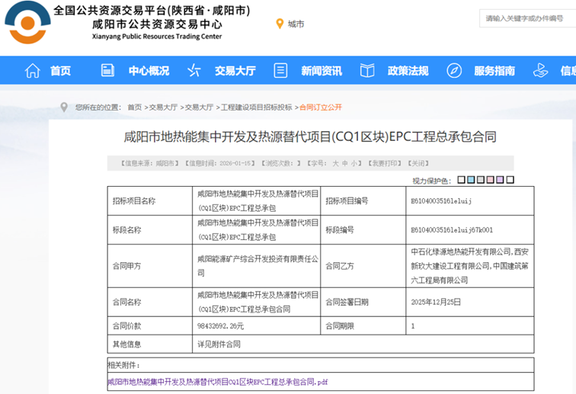This screenshot has height=394, width=576.
Task: Click the house icon beside 首页
Action: pos(32,71)
